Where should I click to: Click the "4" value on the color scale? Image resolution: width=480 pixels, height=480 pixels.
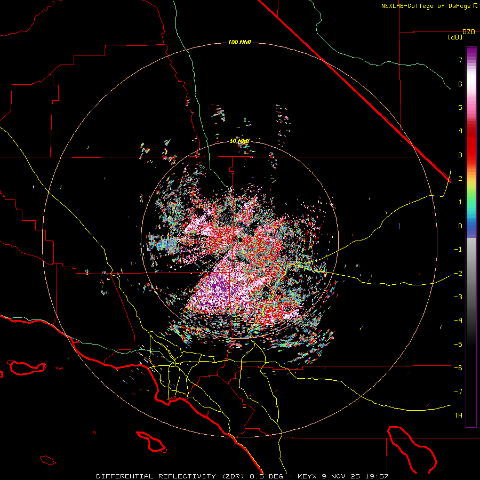click(460, 131)
